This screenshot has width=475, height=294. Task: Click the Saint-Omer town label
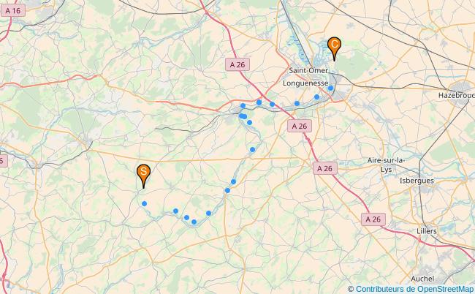pos(308,70)
